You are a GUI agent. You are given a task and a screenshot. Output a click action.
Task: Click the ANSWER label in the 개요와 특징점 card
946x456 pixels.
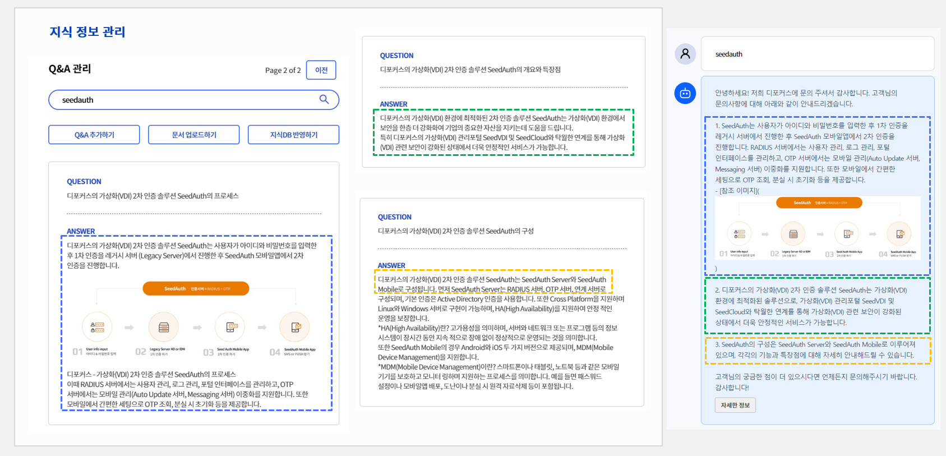394,104
